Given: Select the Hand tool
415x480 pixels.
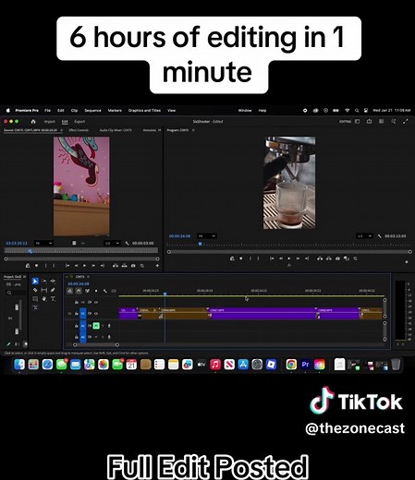Looking at the screenshot, I should 44,299.
